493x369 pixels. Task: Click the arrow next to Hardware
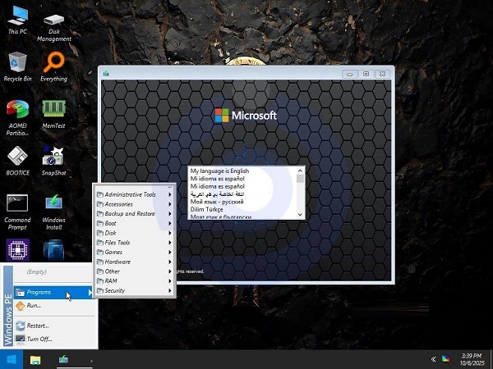[x=170, y=262]
